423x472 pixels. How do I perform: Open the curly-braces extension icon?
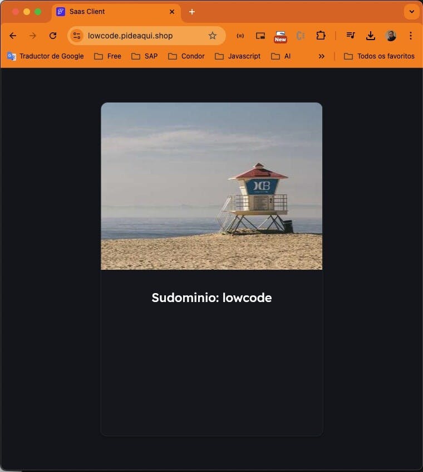tap(240, 36)
